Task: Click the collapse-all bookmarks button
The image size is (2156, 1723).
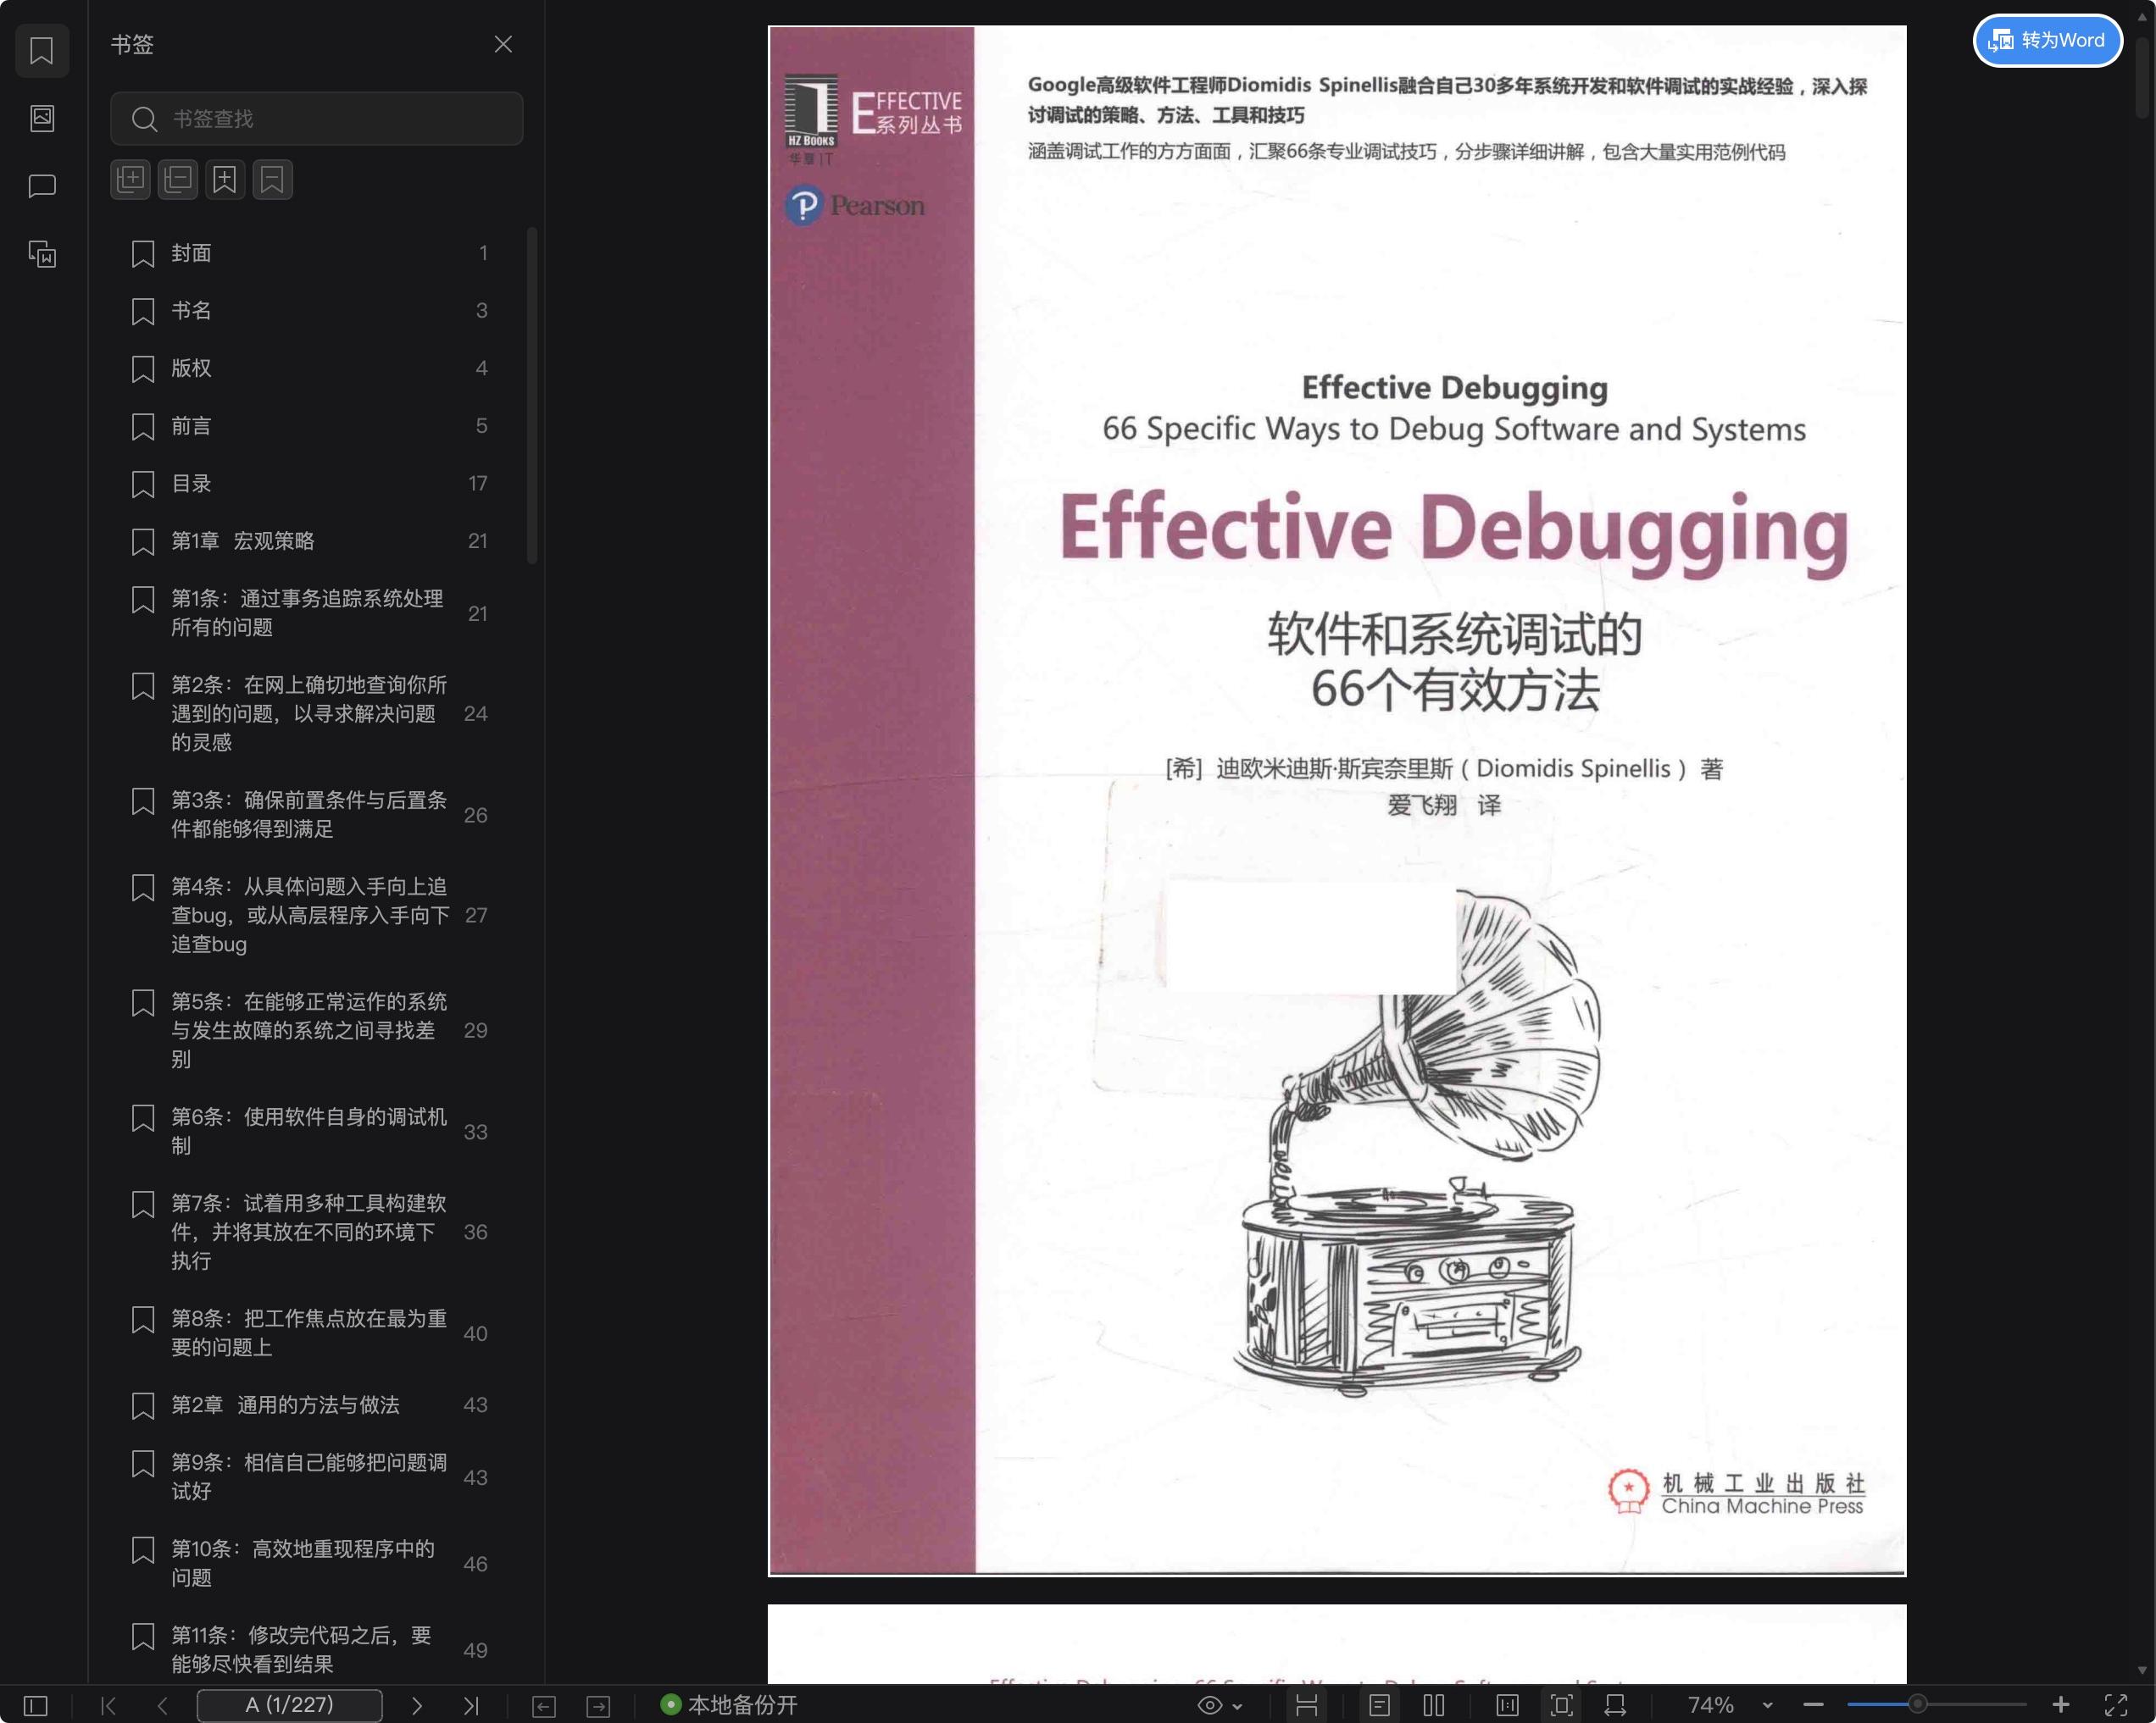Action: [178, 180]
